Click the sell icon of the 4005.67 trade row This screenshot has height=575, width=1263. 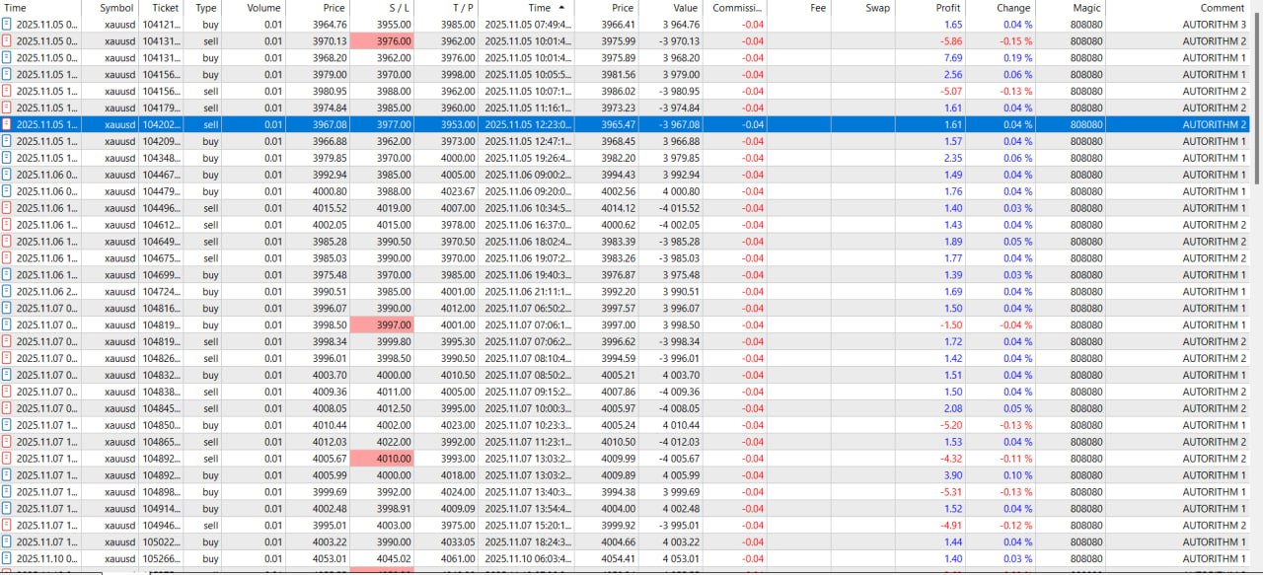coord(8,459)
